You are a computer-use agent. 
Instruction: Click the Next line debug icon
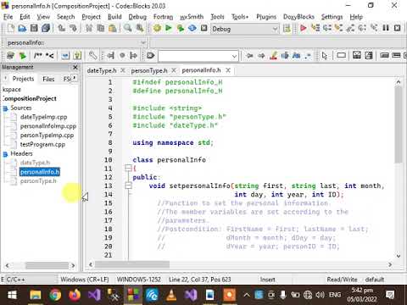click(327, 28)
